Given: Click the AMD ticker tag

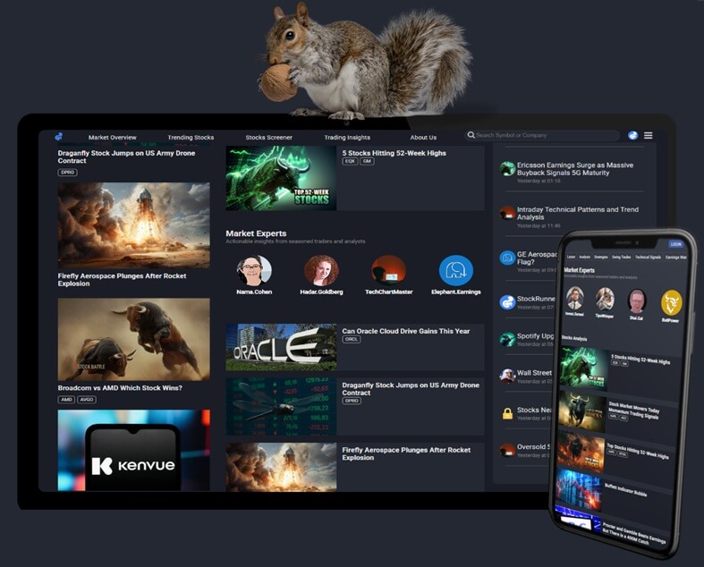Looking at the screenshot, I should click(67, 400).
